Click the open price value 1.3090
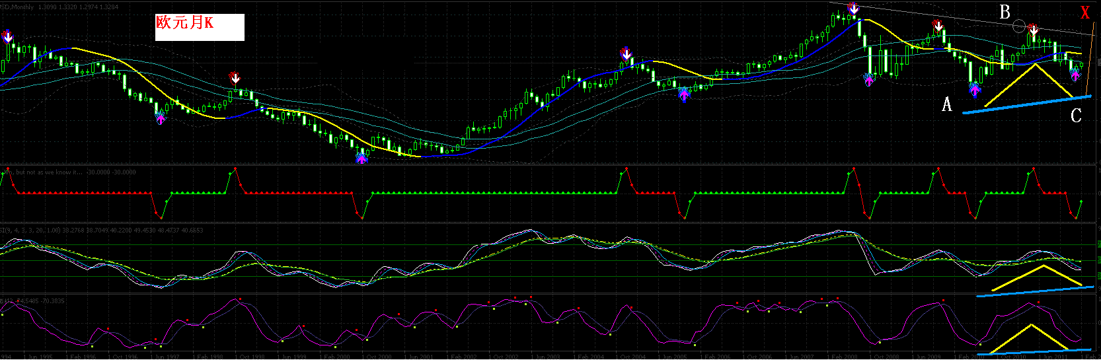This screenshot has height=360, width=1101. click(47, 7)
